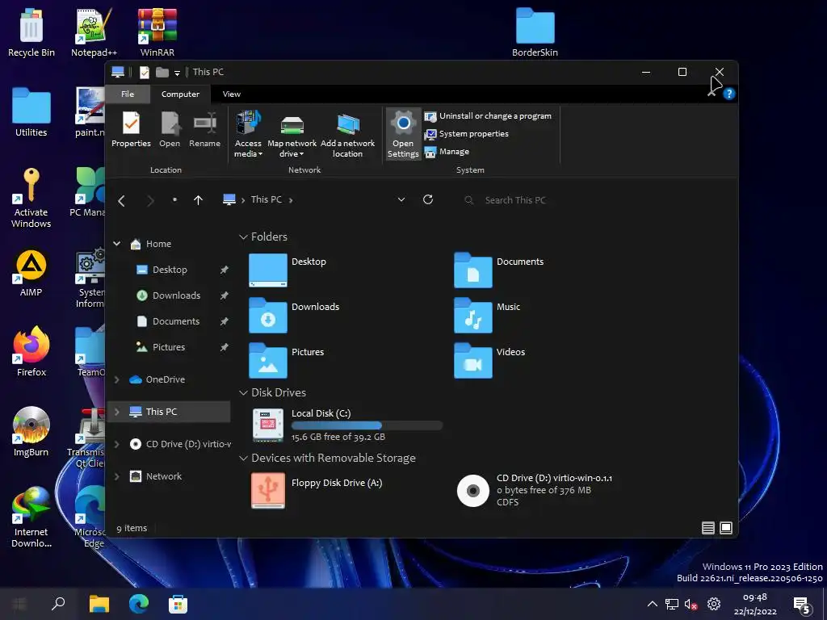The image size is (827, 620).
Task: Click Open Settings gear in ribbon
Action: coord(403,135)
